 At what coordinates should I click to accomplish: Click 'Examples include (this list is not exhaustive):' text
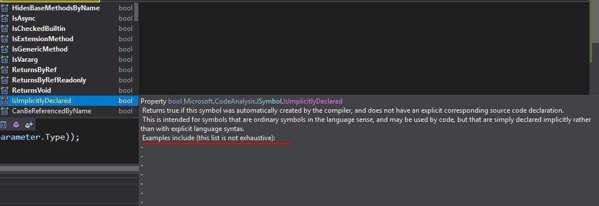(x=209, y=138)
